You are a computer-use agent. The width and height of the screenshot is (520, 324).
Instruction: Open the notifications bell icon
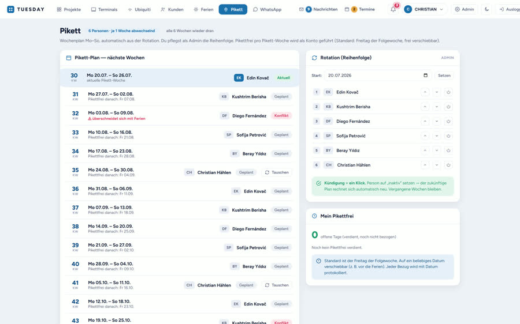[393, 9]
